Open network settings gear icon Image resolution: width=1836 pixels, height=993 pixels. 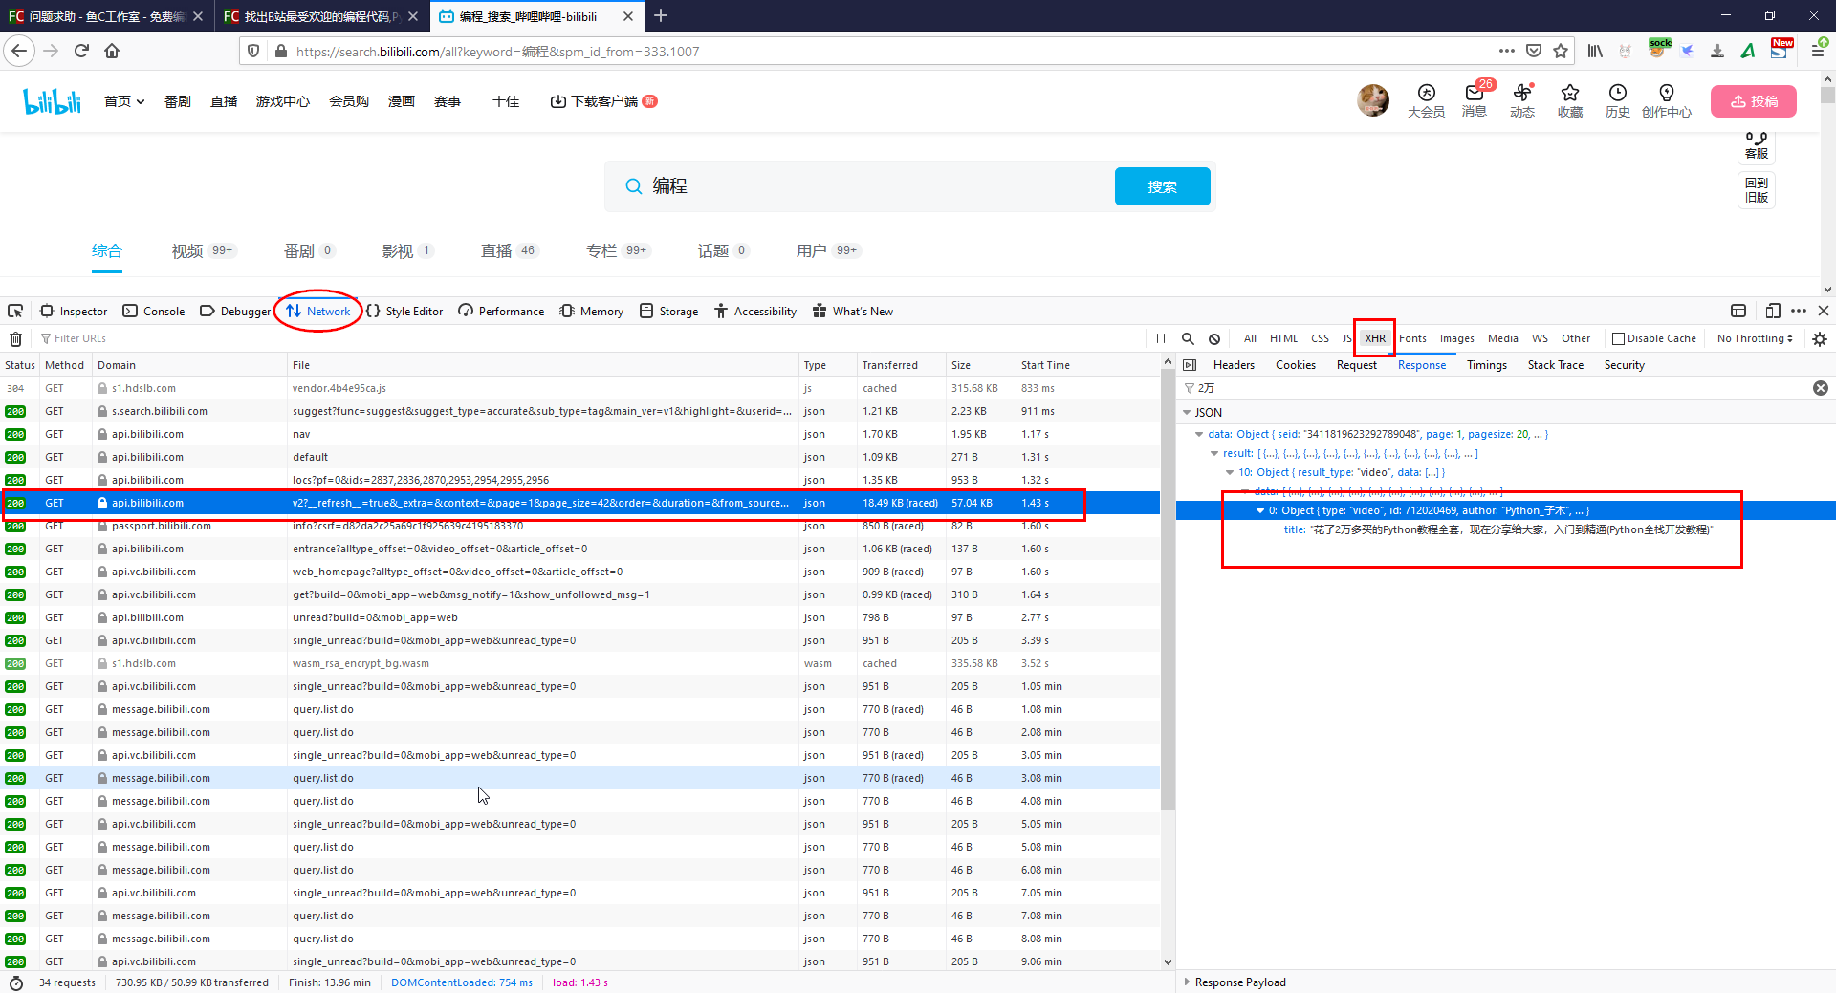point(1820,338)
